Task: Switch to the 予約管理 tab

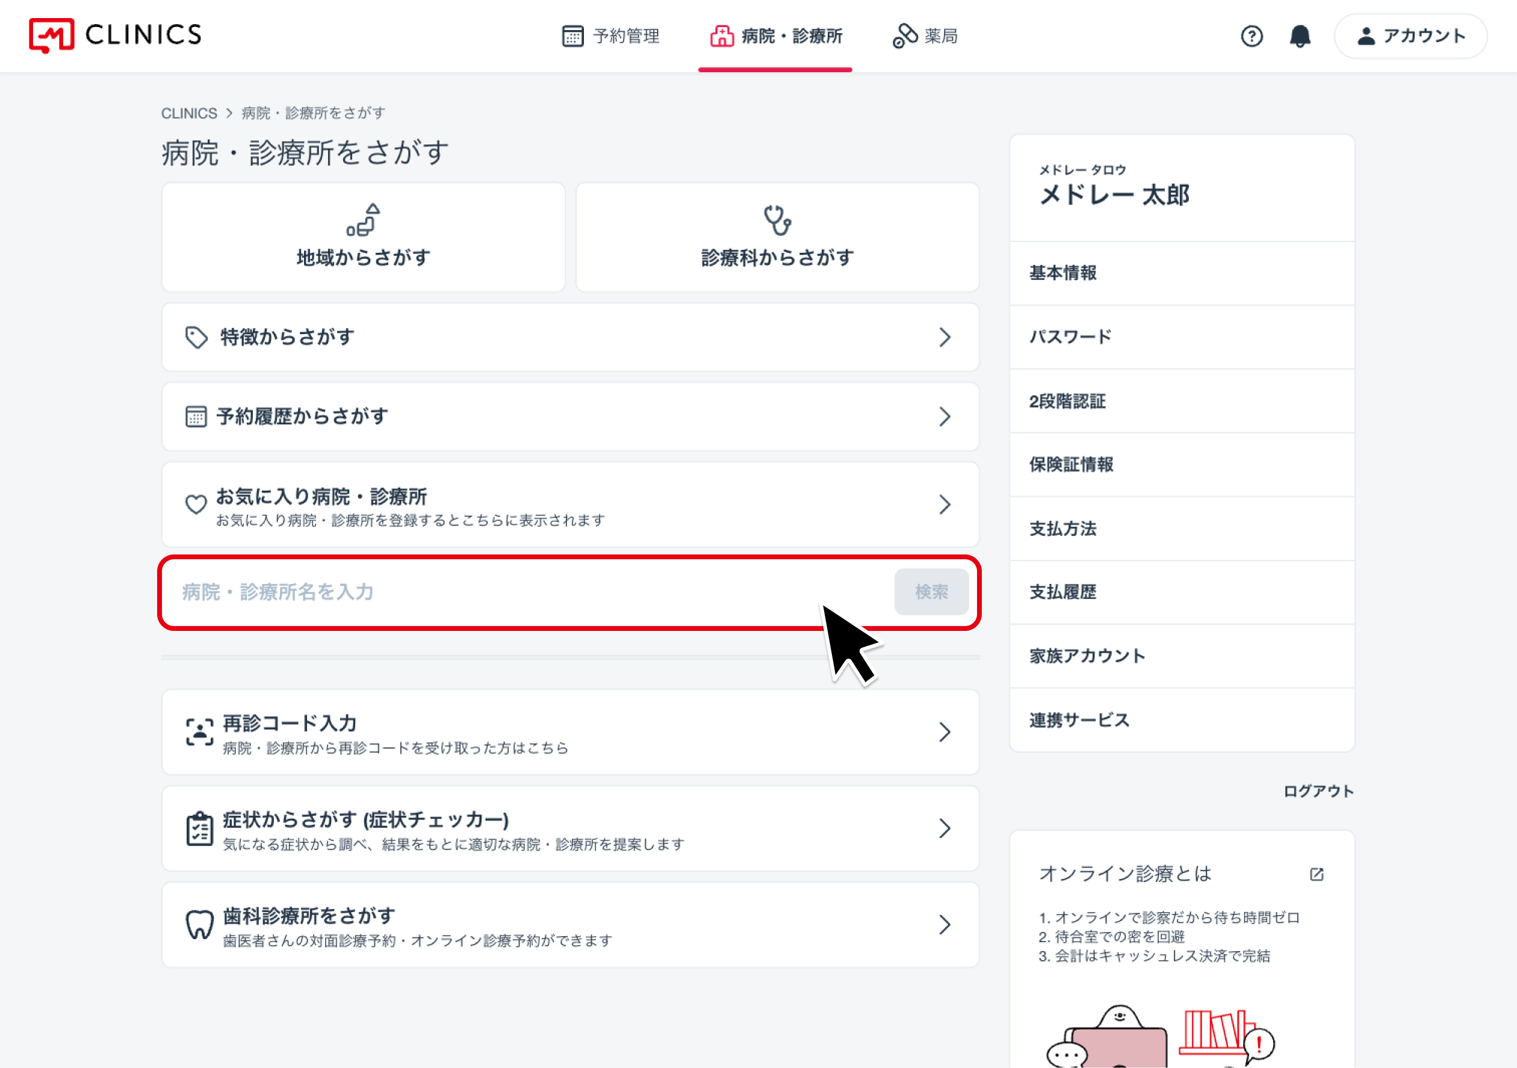Action: point(610,36)
